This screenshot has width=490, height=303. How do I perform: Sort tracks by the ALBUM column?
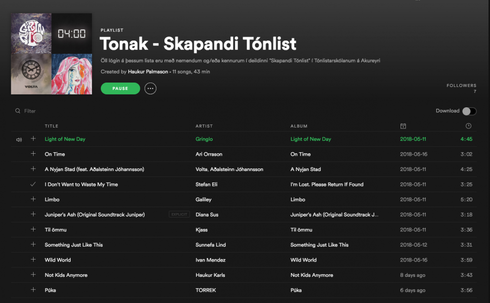coord(299,126)
